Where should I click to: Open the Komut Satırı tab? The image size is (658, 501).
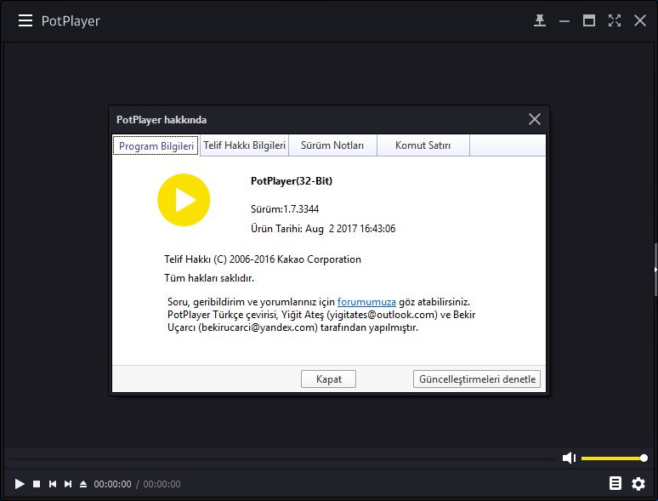pos(423,145)
